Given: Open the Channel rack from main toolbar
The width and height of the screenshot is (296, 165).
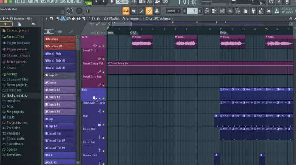Looking at the screenshot, I should [x=222, y=11].
